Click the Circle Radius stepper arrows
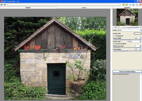The width and height of the screenshot is (142, 101). (x=140, y=50)
